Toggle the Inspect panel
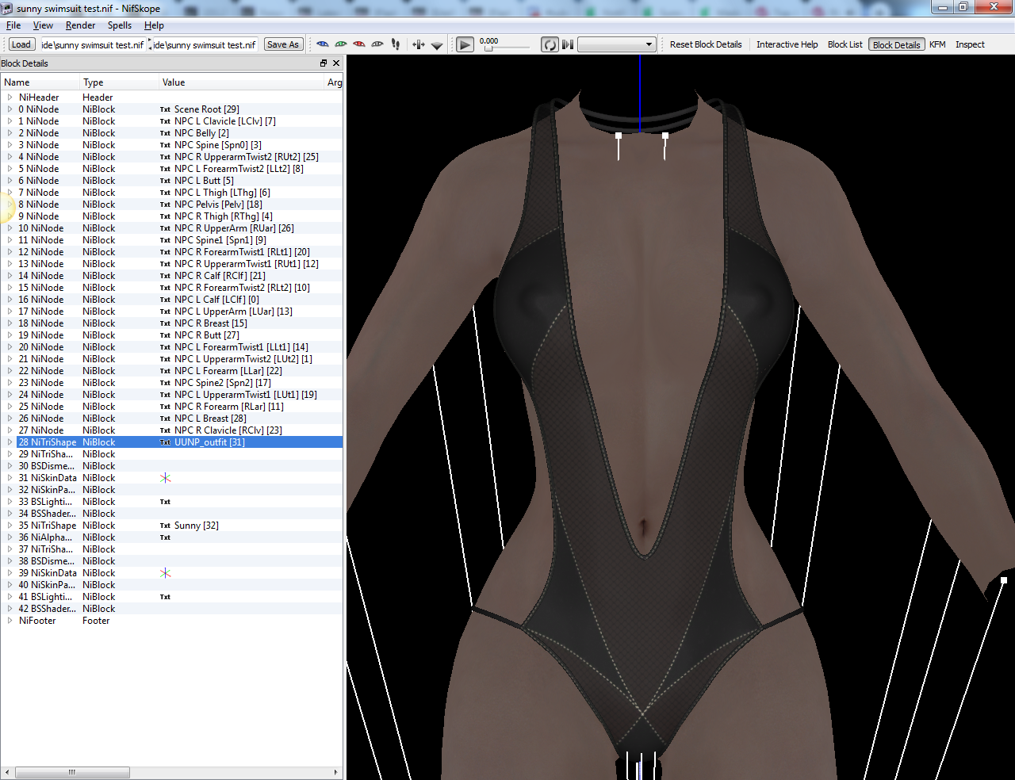1015x780 pixels. [x=970, y=44]
